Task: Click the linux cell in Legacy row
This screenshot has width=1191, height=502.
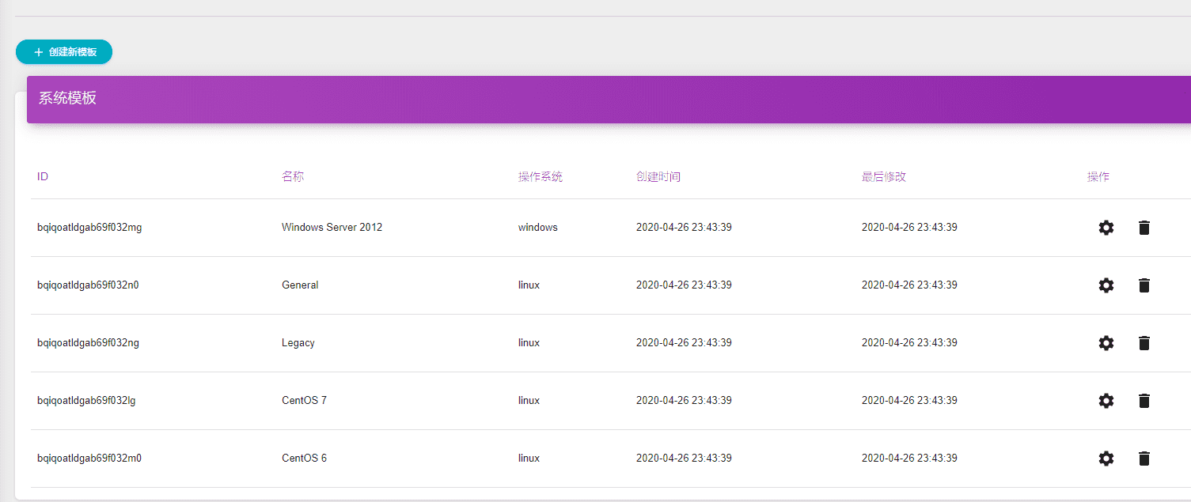Action: coord(529,343)
